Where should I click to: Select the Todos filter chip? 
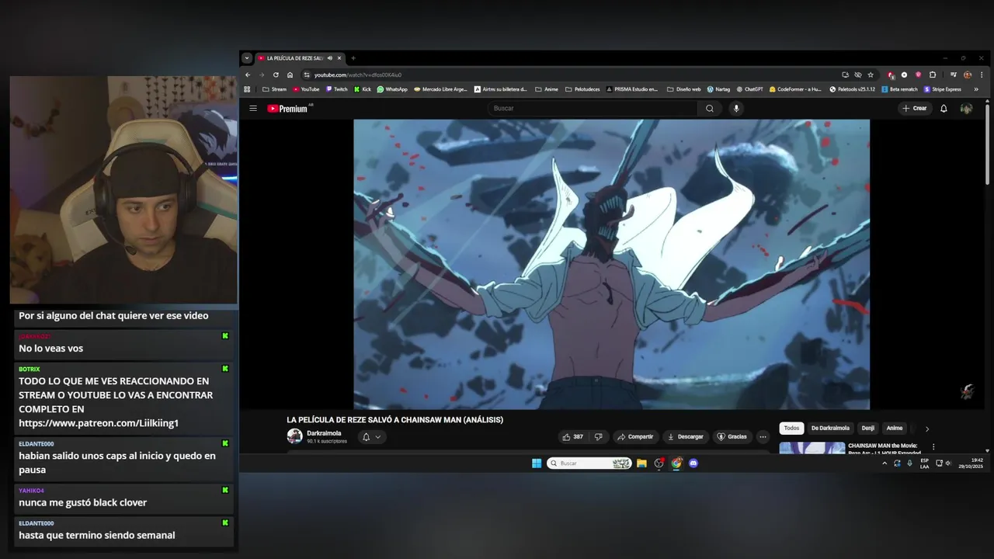click(791, 429)
